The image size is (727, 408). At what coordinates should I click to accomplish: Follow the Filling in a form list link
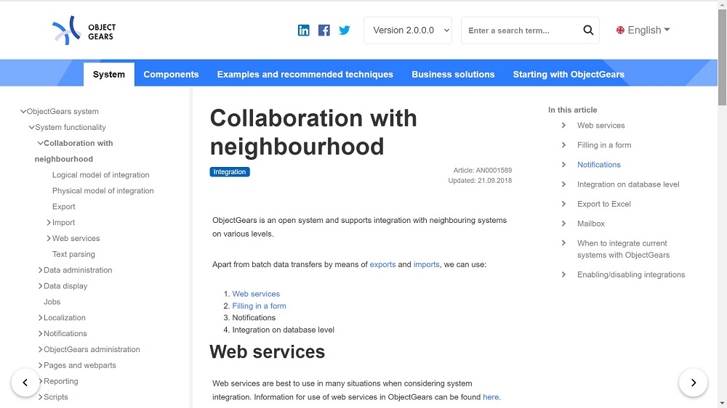[x=260, y=306]
